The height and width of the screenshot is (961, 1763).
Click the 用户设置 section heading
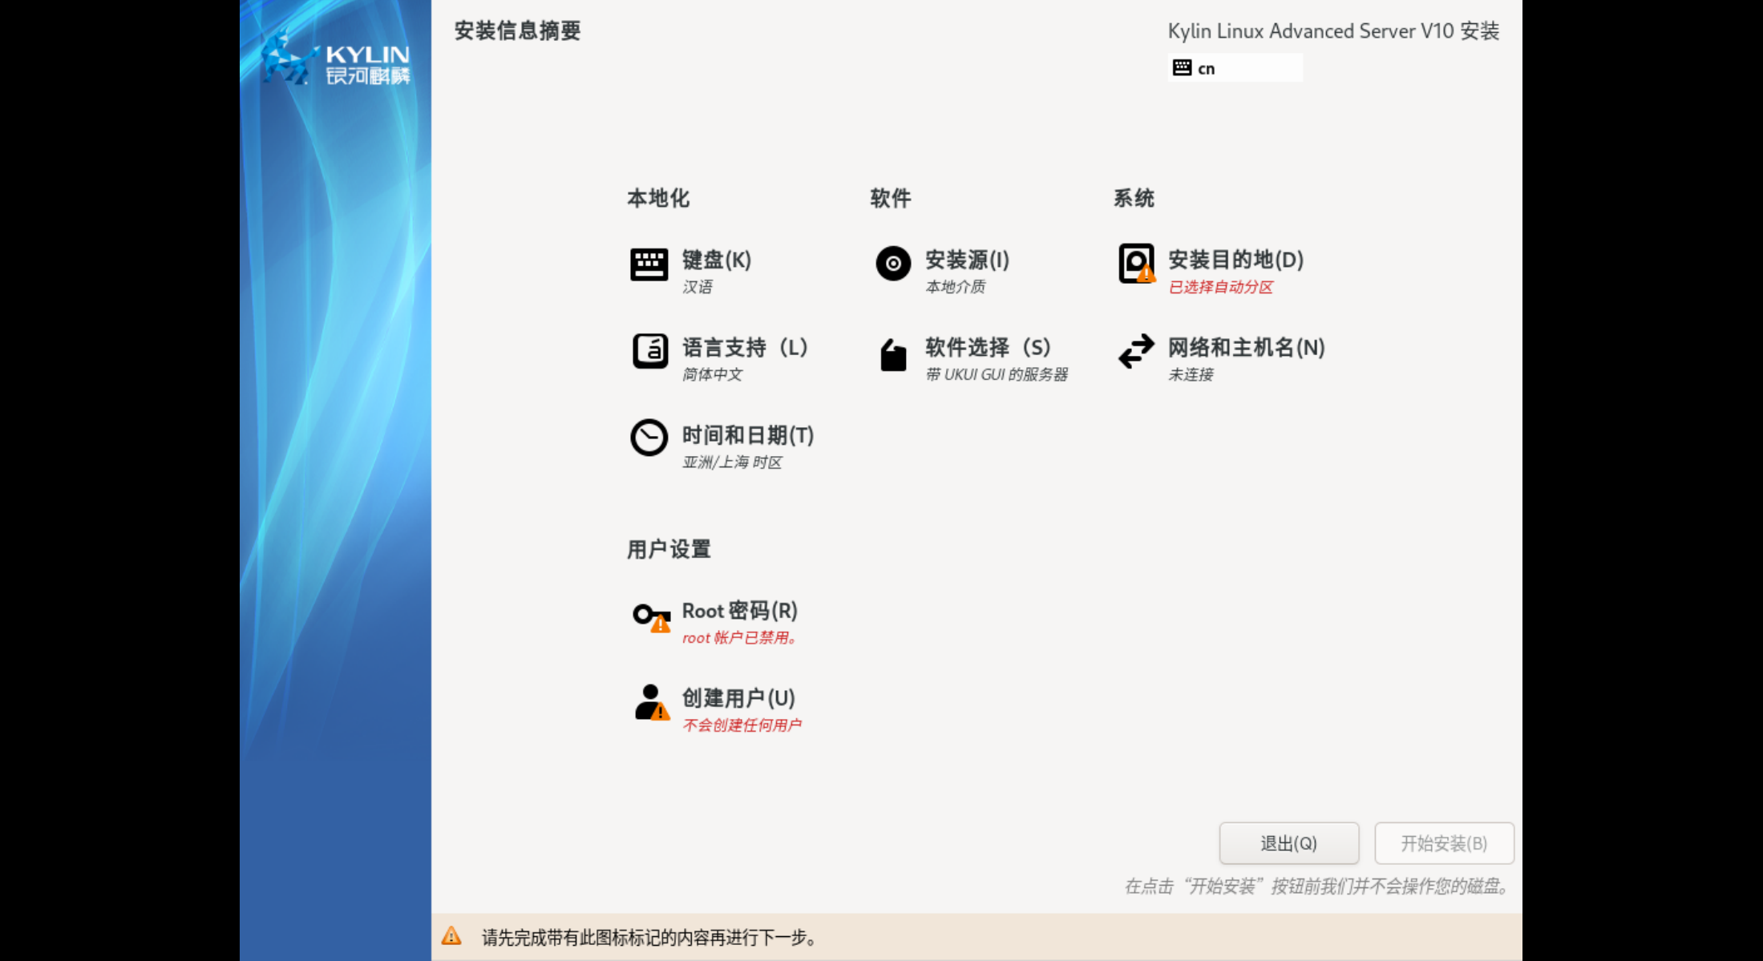click(669, 549)
